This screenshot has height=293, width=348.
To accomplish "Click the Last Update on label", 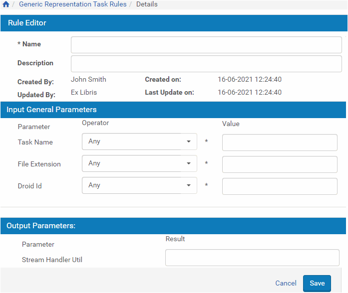I will 169,92.
